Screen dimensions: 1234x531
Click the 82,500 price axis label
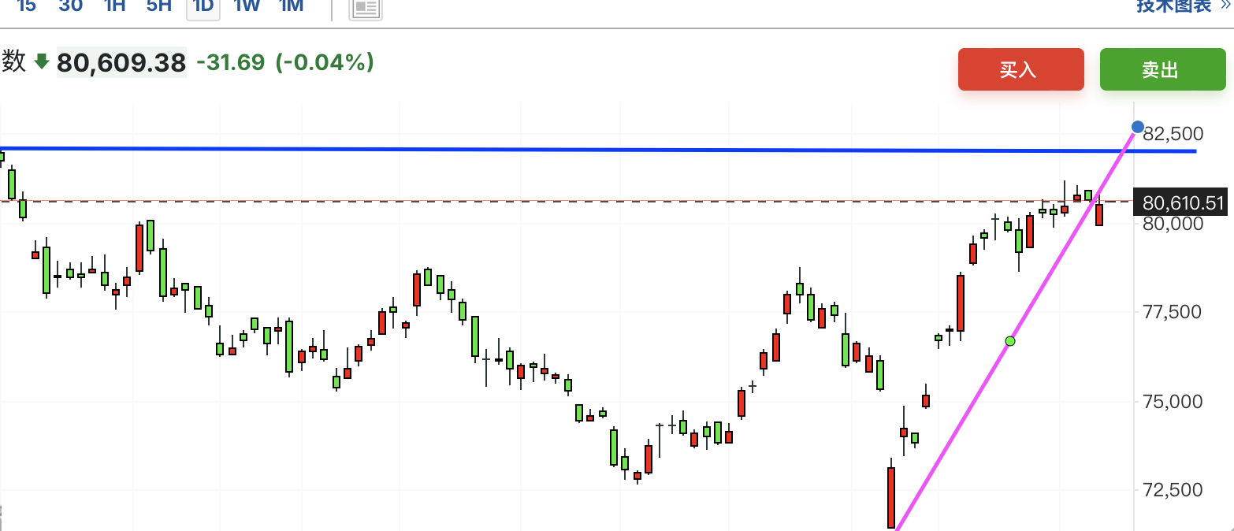click(1173, 133)
